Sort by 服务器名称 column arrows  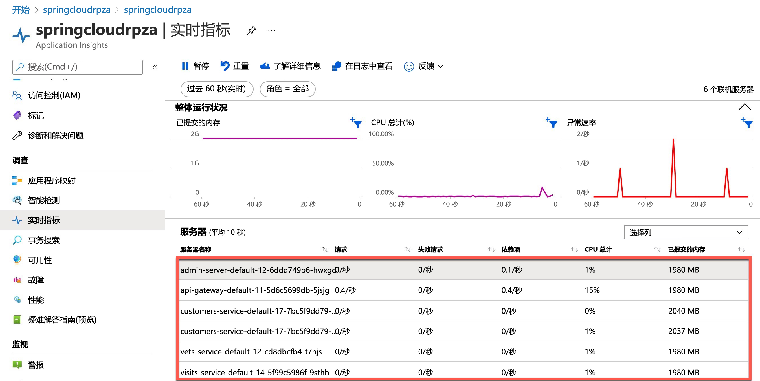click(x=324, y=250)
